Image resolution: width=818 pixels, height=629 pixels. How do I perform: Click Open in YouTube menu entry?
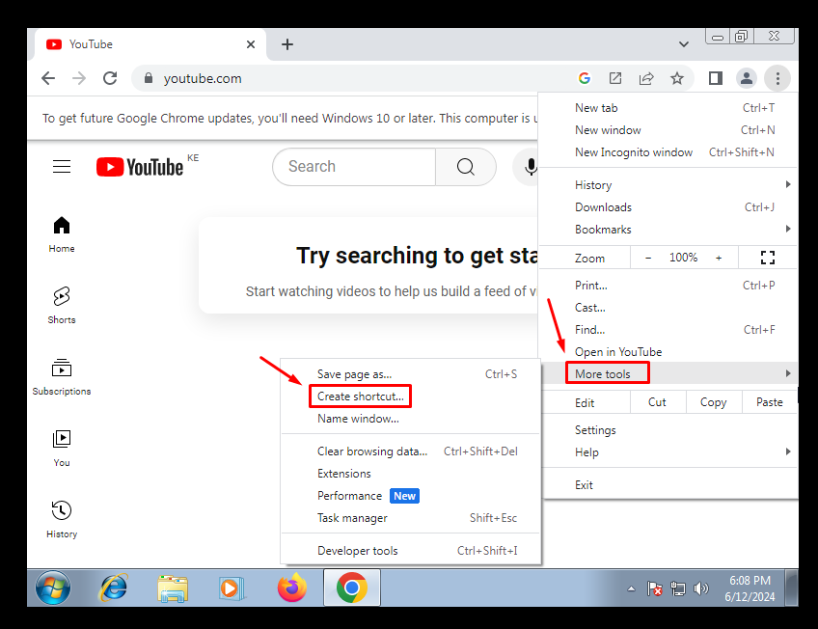coord(668,352)
